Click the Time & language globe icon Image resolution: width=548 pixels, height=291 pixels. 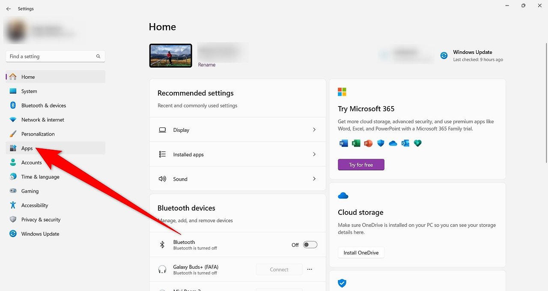(x=13, y=177)
